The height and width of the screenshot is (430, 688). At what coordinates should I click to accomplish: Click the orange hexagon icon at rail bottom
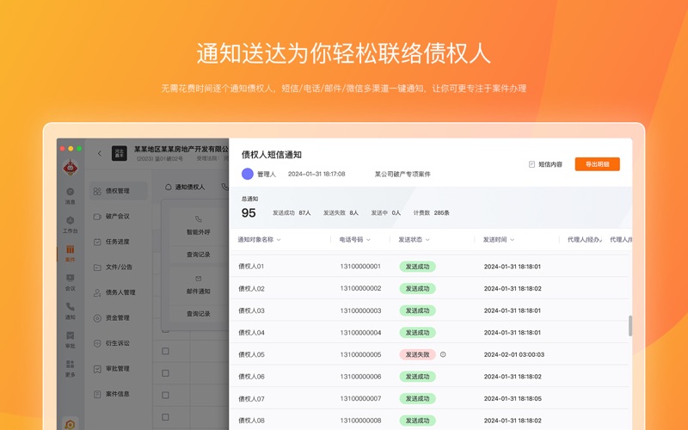pyautogui.click(x=71, y=424)
